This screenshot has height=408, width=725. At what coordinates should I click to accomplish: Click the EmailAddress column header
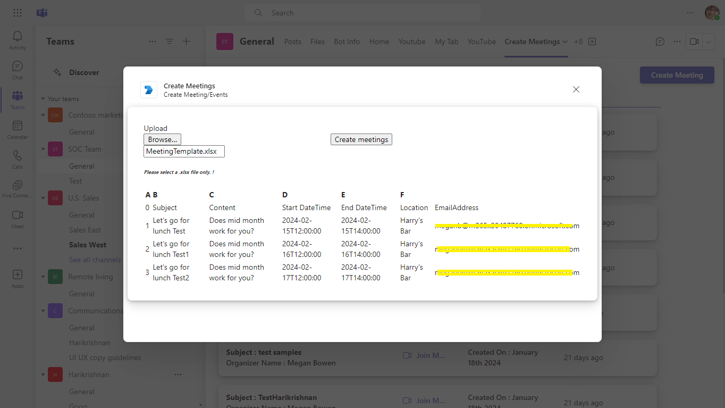457,207
